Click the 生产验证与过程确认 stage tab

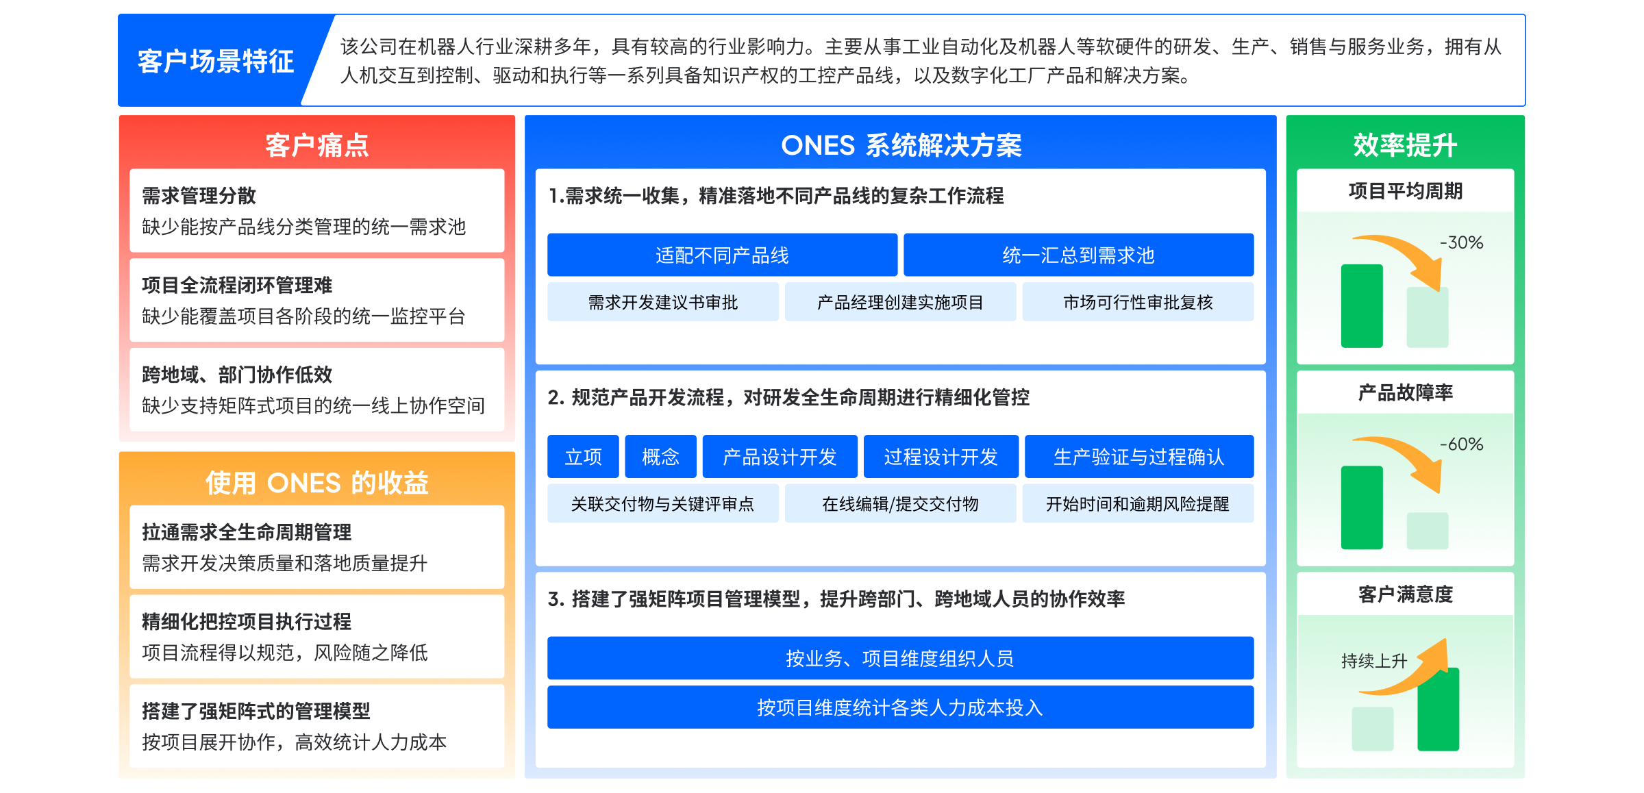tap(1139, 456)
